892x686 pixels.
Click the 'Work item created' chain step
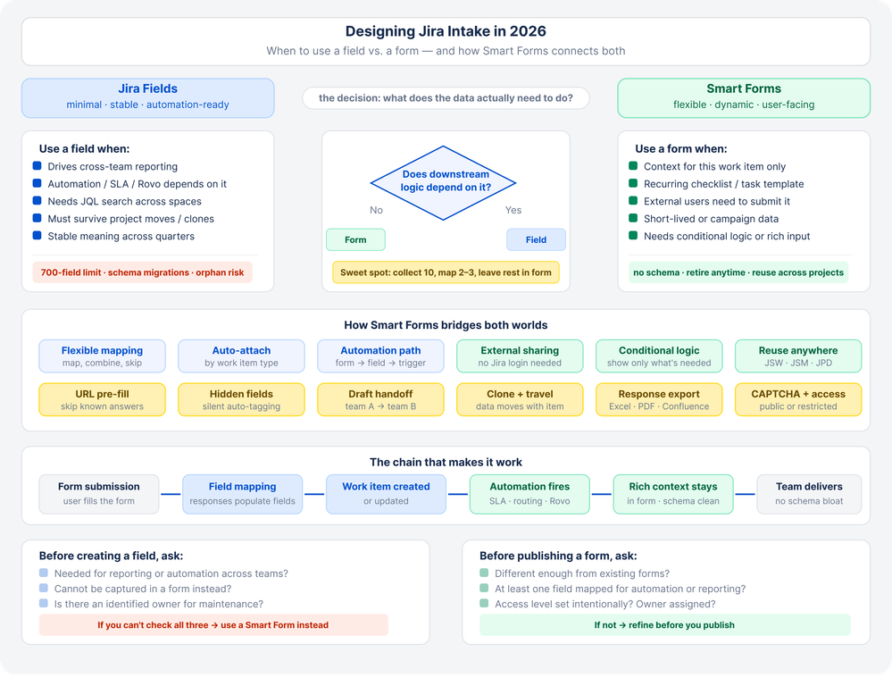coord(386,494)
